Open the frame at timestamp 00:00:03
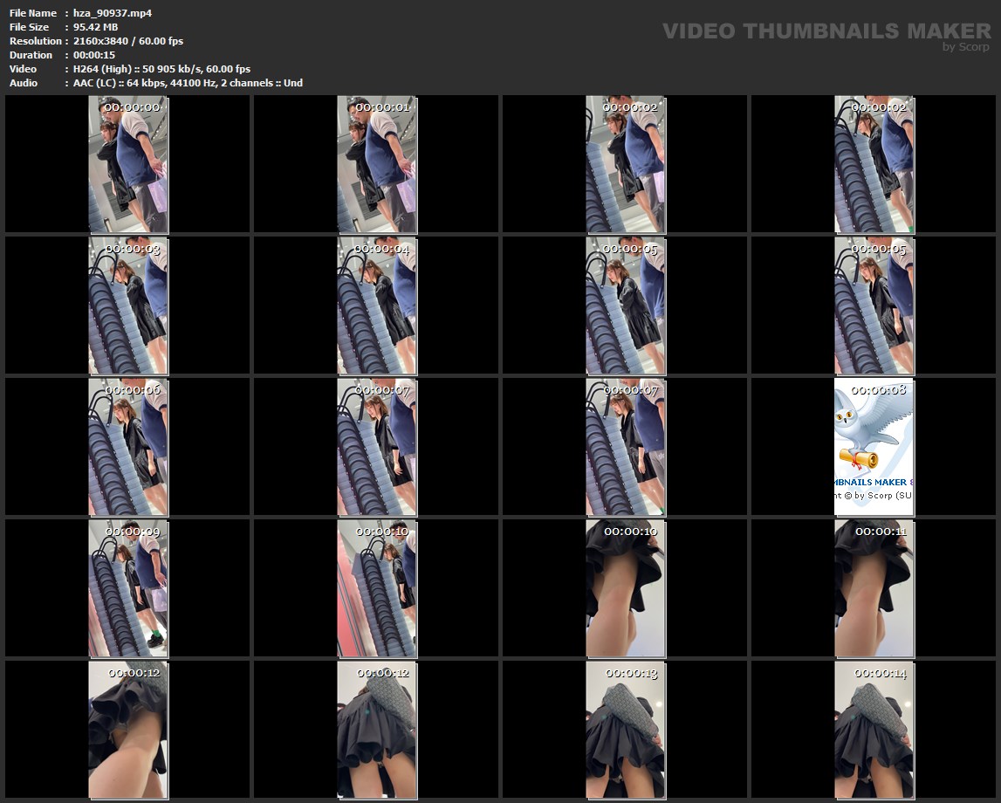1001x803 pixels. [x=128, y=305]
